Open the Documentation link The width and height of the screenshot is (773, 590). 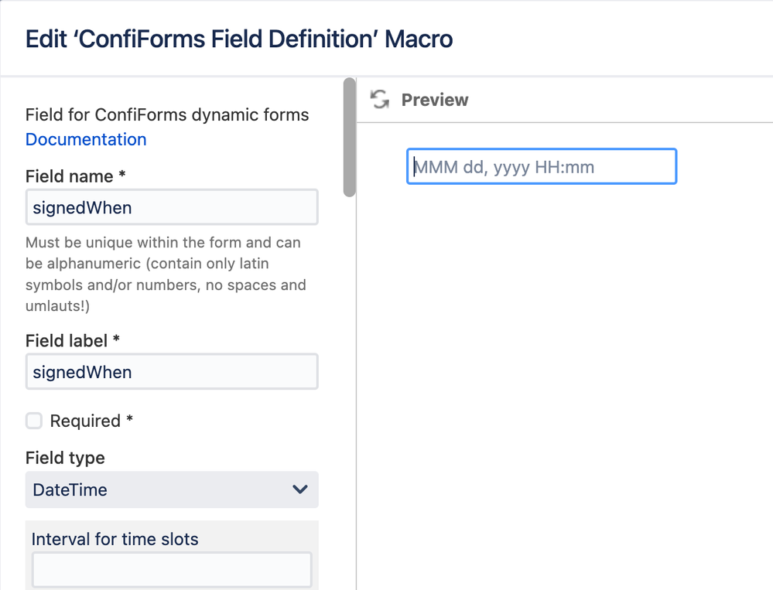point(86,139)
